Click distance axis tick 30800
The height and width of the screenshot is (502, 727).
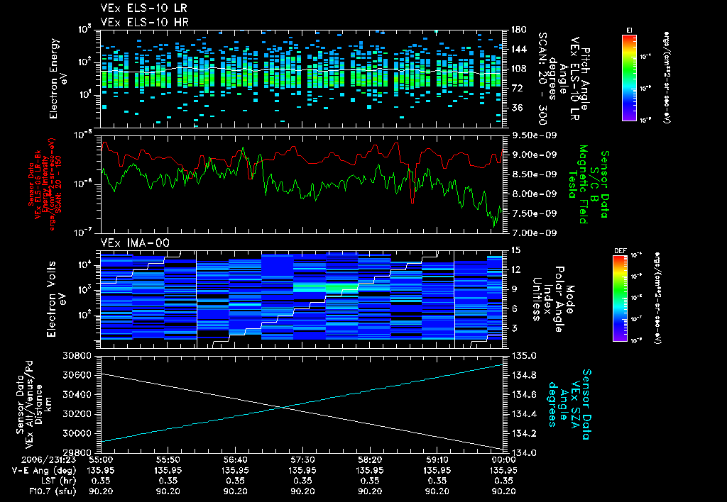pos(77,356)
